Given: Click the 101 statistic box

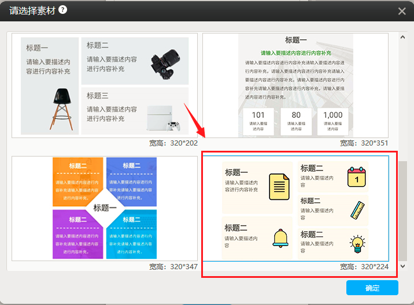Looking at the screenshot, I should [258, 120].
